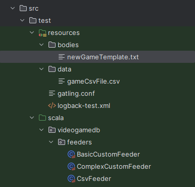Click the videogamedb package icon
The width and height of the screenshot is (195, 187).
pyautogui.click(x=52, y=130)
